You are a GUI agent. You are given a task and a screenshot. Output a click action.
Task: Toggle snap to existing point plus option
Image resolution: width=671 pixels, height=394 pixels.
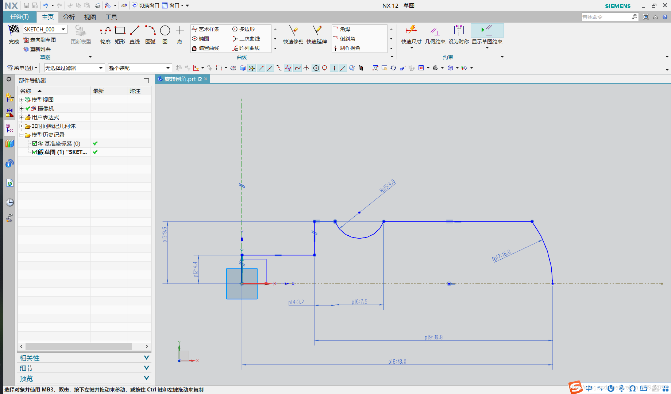(334, 68)
